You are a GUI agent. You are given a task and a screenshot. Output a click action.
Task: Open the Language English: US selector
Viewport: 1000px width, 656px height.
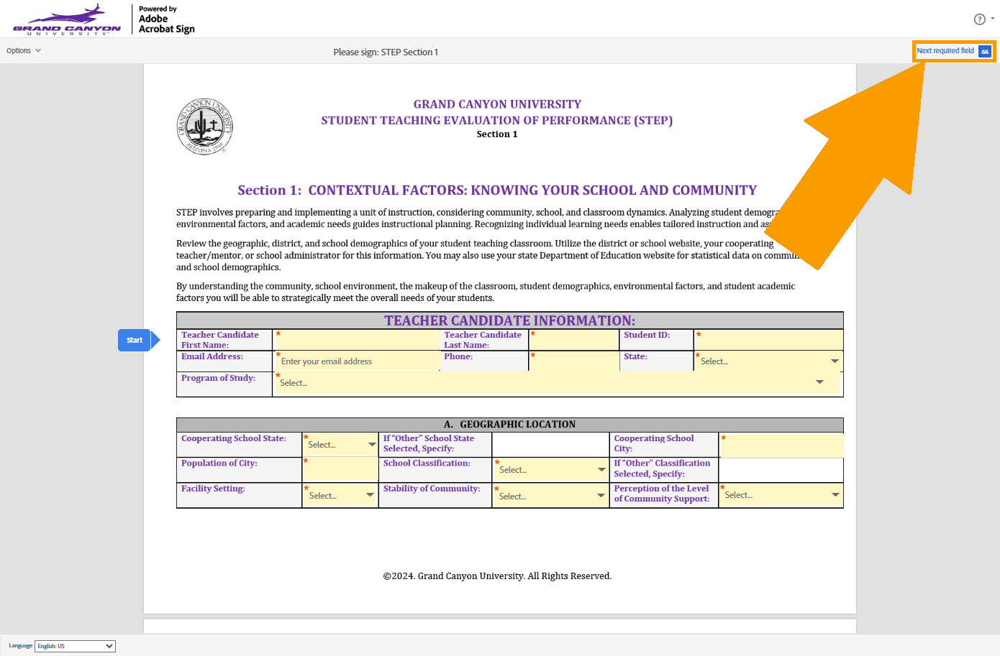[75, 646]
